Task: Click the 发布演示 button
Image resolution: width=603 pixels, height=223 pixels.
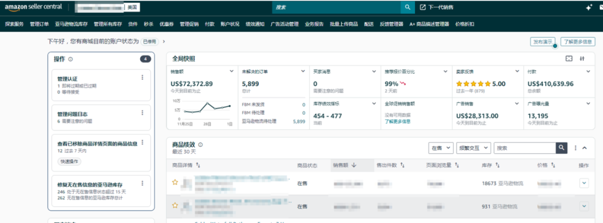Action: pyautogui.click(x=543, y=41)
